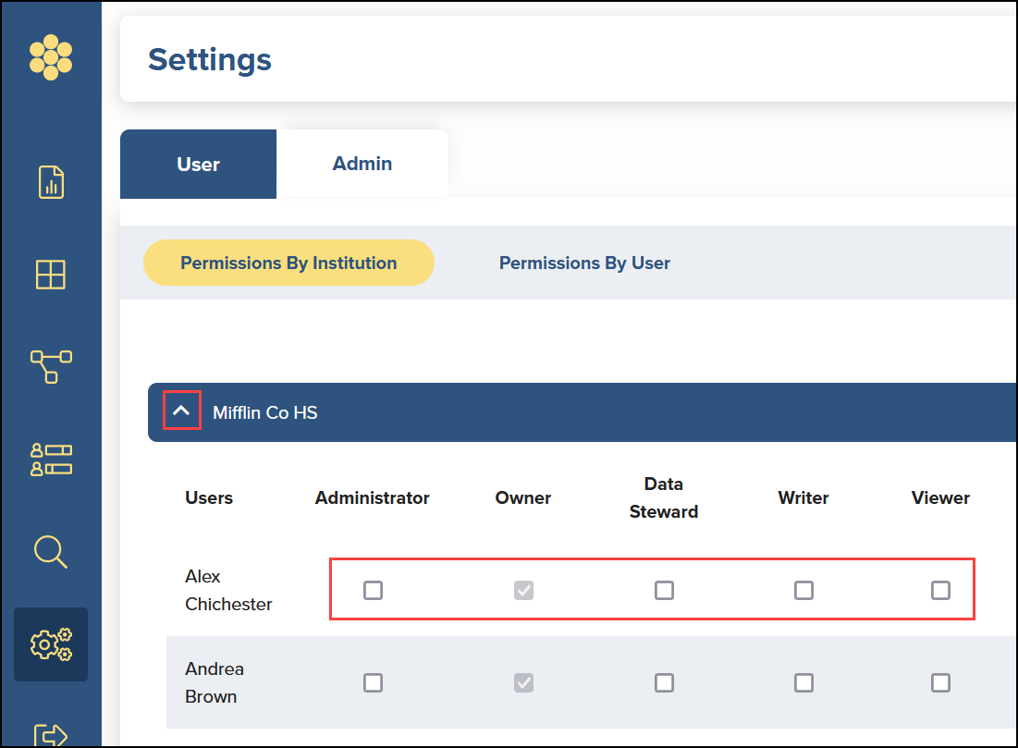Switch to the Admin tab
1018x748 pixels.
(x=362, y=164)
